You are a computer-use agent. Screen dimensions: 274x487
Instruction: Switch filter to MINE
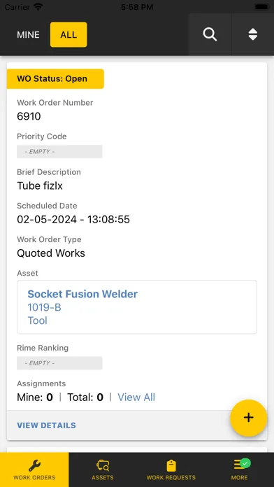[x=28, y=35]
